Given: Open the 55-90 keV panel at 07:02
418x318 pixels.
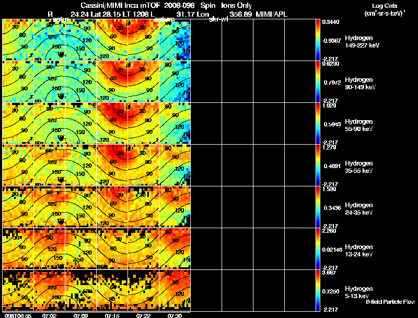Looking at the screenshot, I should 49,123.
